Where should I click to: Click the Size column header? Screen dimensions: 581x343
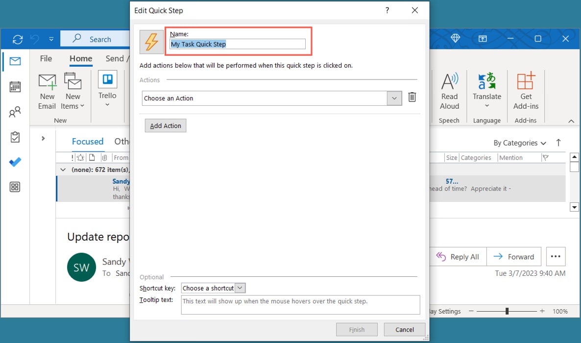pos(451,158)
